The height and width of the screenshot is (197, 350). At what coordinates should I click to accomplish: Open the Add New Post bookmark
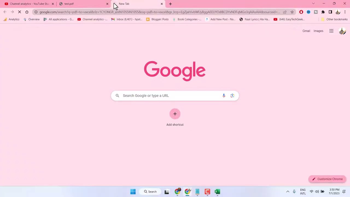[220, 19]
